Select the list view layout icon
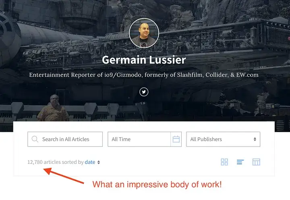290x200 pixels. pos(240,162)
